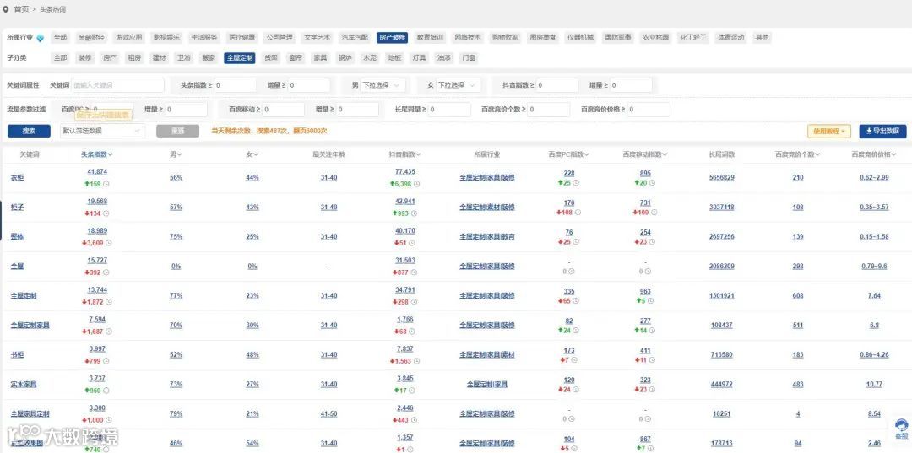Click the clock icon beside 全屋定制家具's 头条指数 change

tap(109, 332)
